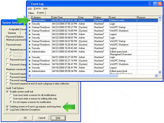Toggle Enable system audit trail checkbox
This screenshot has width=164, height=123.
click(x=7, y=92)
